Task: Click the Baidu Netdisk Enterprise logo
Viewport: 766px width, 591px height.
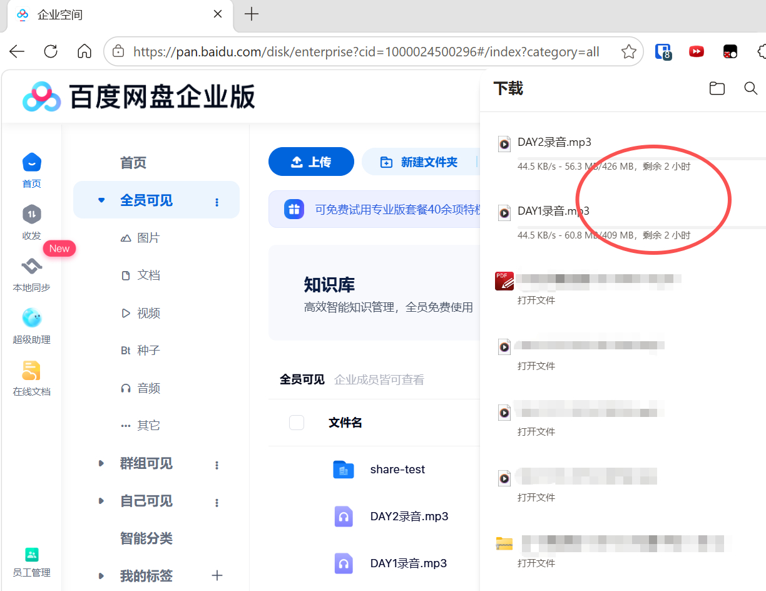Action: (x=139, y=97)
